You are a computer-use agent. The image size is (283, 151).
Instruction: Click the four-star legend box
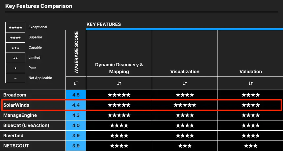pyautogui.click(x=15, y=38)
